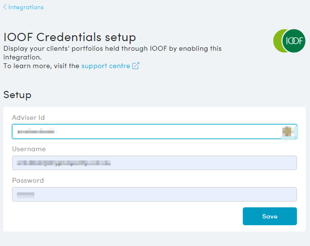Click the external-link icon after support centre
The image size is (310, 246).
pos(136,66)
